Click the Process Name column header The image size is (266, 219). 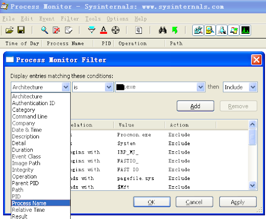(68, 43)
